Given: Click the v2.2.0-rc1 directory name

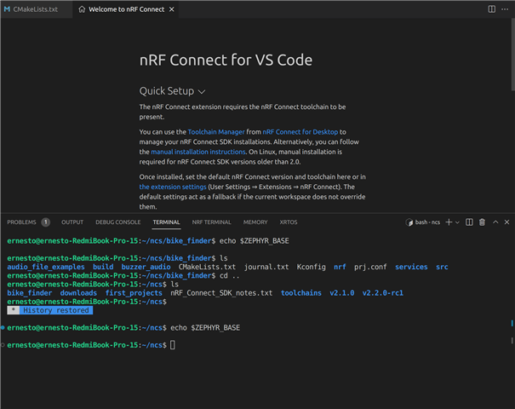Looking at the screenshot, I should [x=383, y=293].
